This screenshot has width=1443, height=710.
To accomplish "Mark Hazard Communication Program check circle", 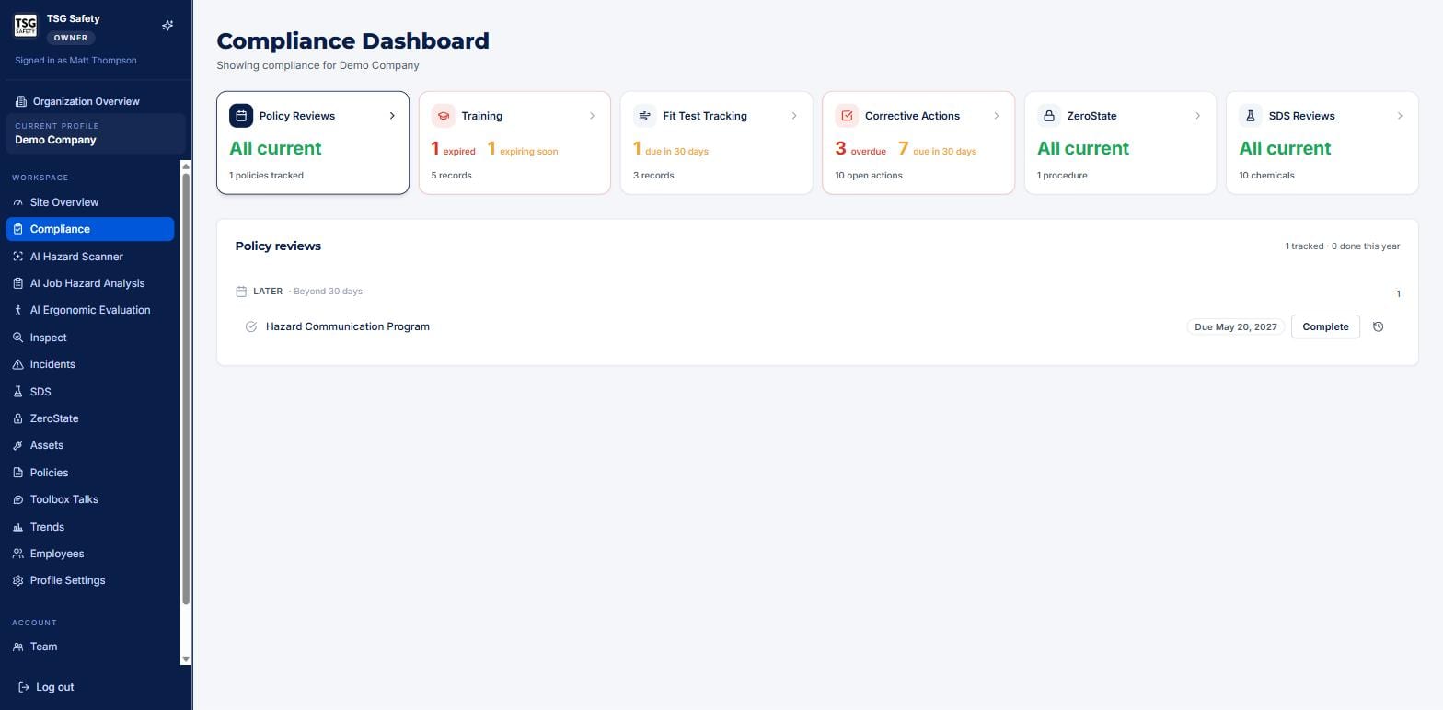I will click(x=251, y=326).
